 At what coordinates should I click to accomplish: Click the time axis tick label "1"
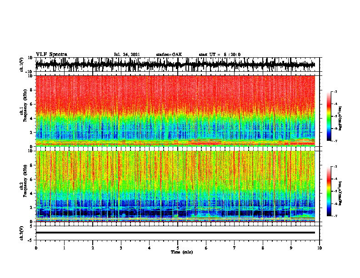coord(64,248)
